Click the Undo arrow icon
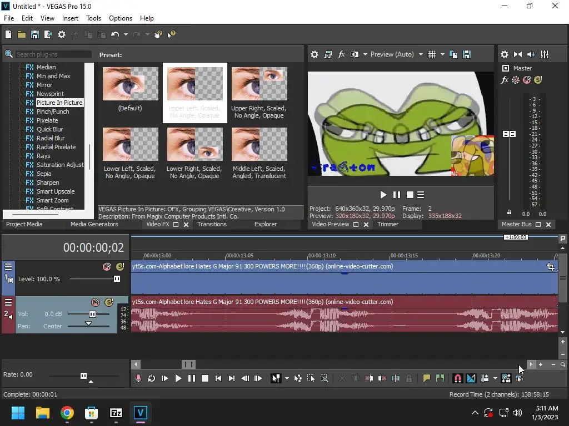This screenshot has width=569, height=426. [115, 34]
